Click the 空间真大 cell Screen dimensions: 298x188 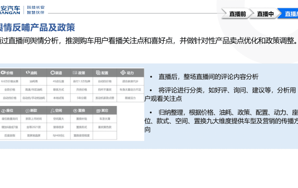(59, 119)
